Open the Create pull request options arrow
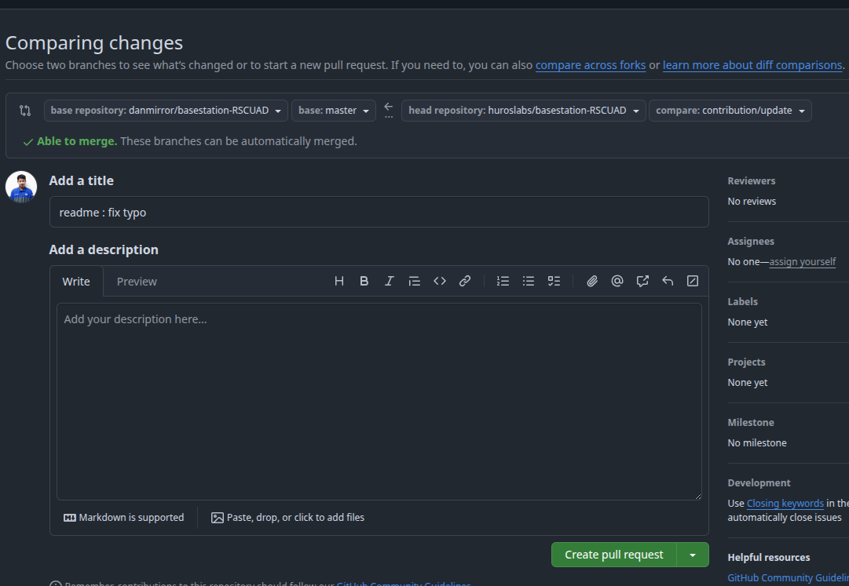Screen dimensions: 849x586 pyautogui.click(x=693, y=555)
